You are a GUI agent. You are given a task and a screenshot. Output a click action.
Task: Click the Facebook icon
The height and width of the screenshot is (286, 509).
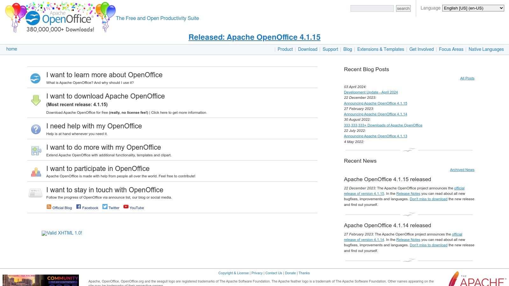pyautogui.click(x=79, y=207)
